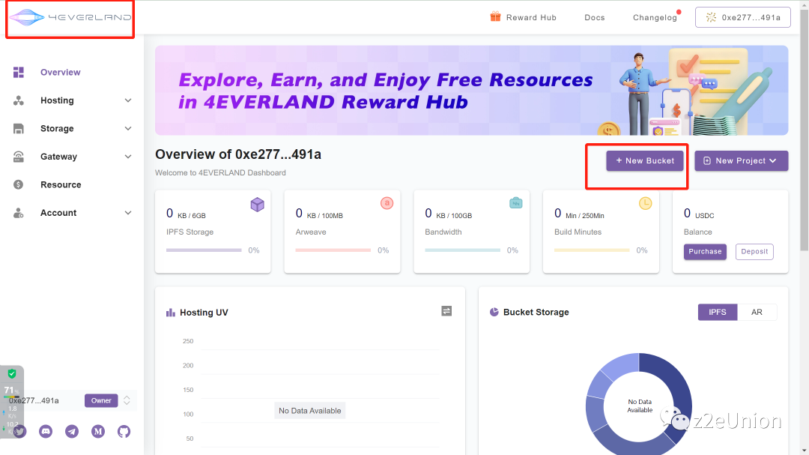
Task: Select Overview in the sidebar
Action: [60, 73]
